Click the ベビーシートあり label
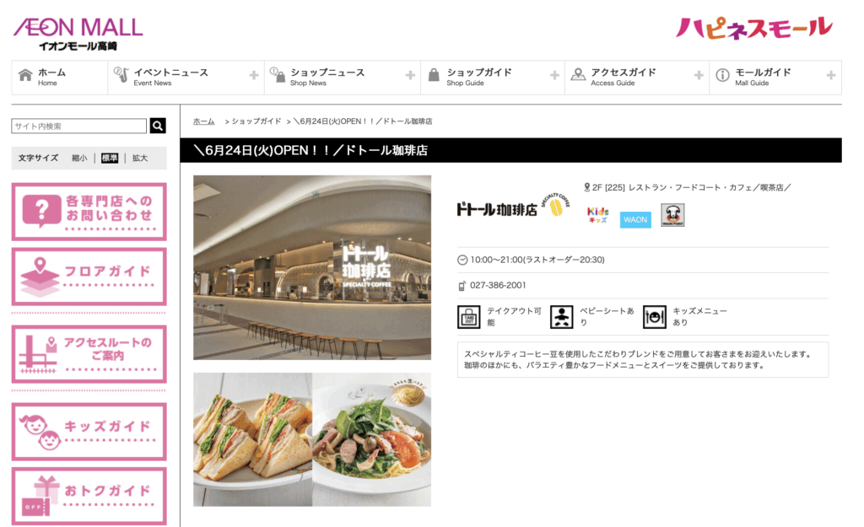Image resolution: width=864 pixels, height=527 pixels. (607, 317)
